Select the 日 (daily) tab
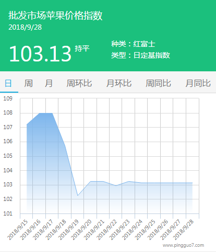This screenshot has height=252, width=216. tap(8, 83)
